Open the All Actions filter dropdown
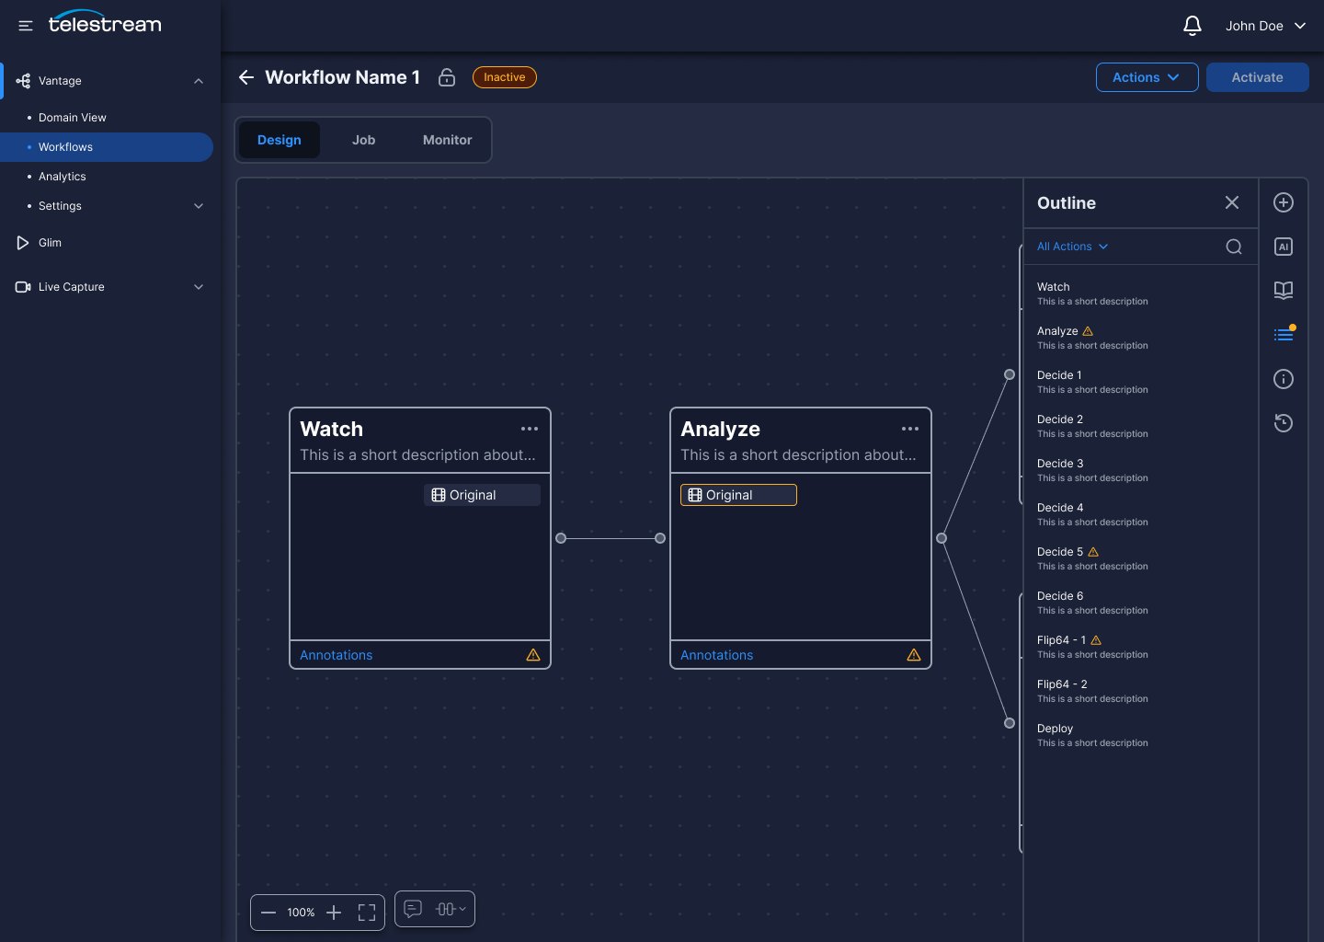This screenshot has width=1324, height=942. (1073, 247)
